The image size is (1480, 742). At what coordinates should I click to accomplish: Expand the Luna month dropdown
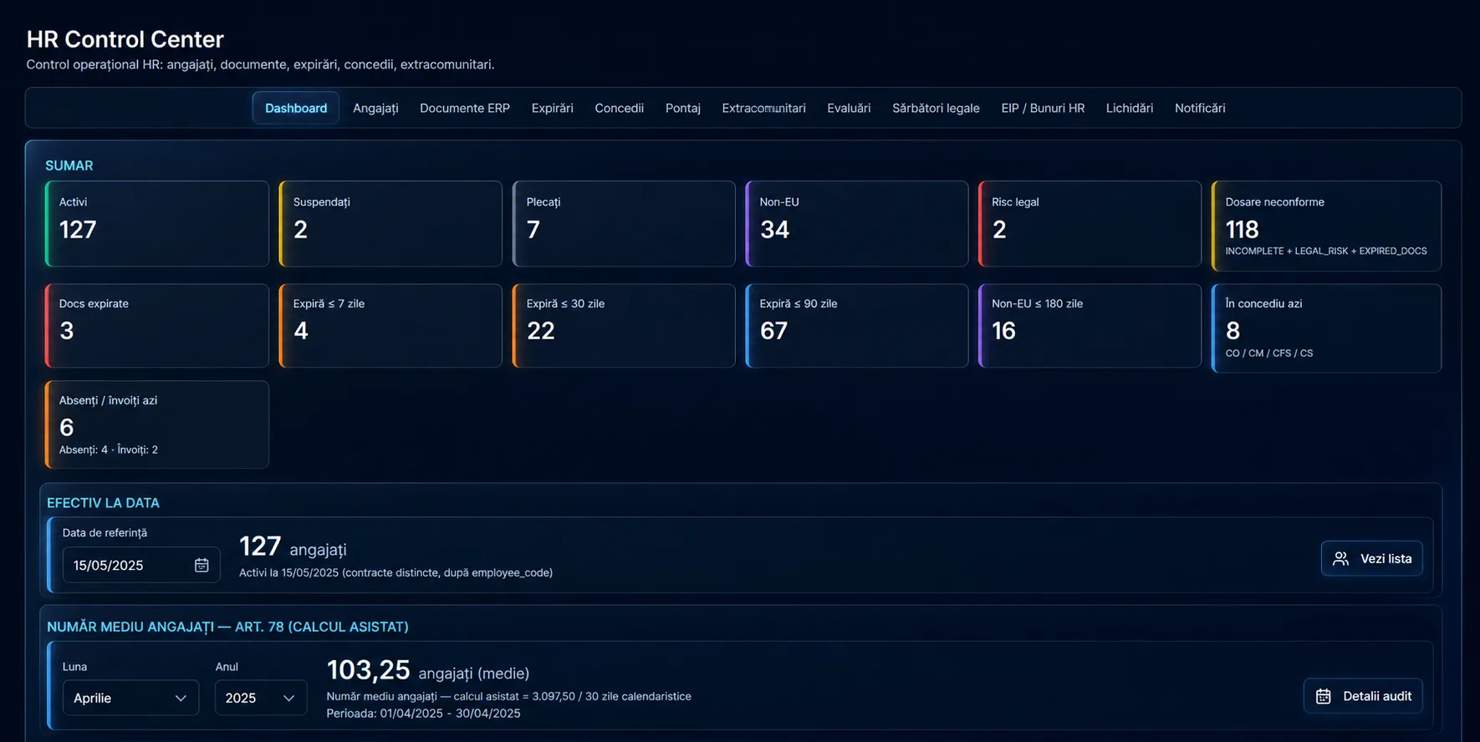pyautogui.click(x=130, y=698)
